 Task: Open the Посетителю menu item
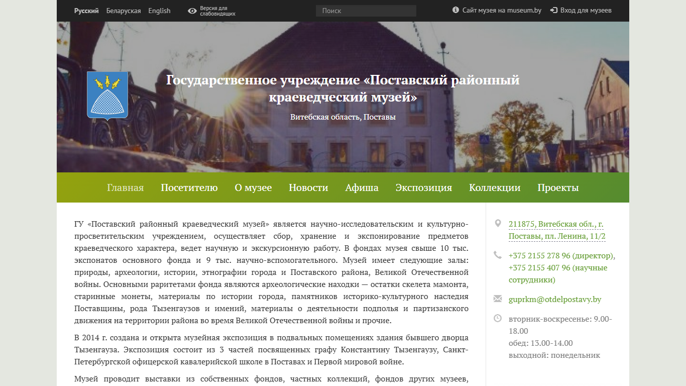pyautogui.click(x=189, y=187)
